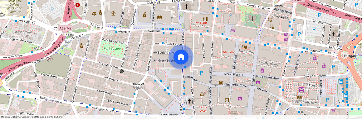Click the blue home location marker
The image size is (362, 119).
181,57
